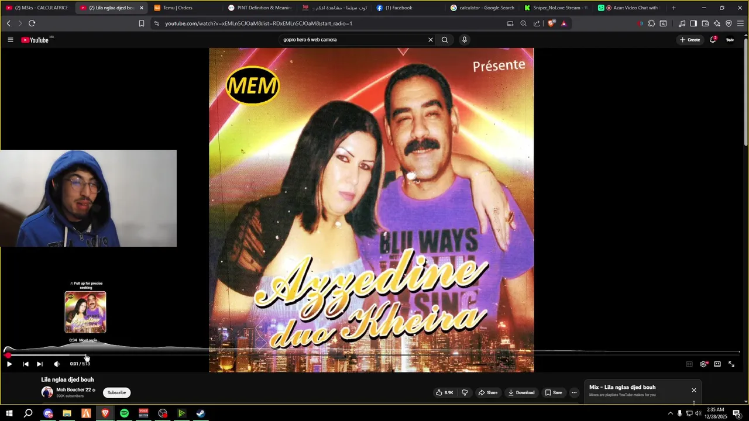Save the video to a playlist
Screen dimensions: 749x421
(554, 392)
